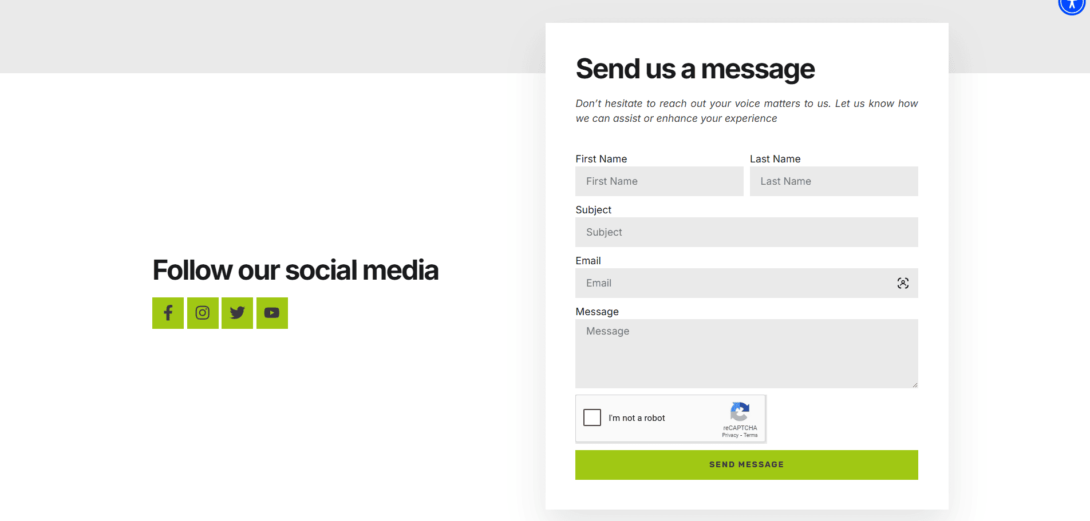Click the Follow our social media heading
Image resolution: width=1090 pixels, height=521 pixels.
click(295, 270)
